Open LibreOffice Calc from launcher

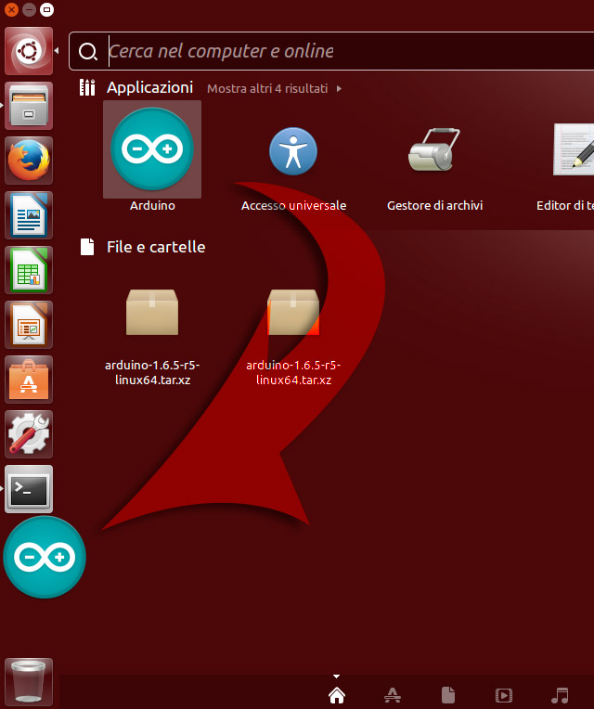(x=29, y=270)
